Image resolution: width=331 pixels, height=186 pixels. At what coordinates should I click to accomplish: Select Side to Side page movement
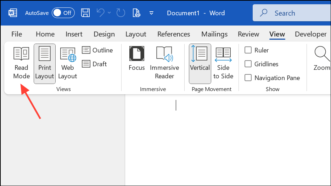223,63
